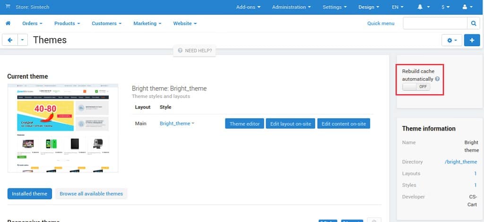Click Edit layout on-site button
This screenshot has height=222, width=484.
click(x=291, y=124)
